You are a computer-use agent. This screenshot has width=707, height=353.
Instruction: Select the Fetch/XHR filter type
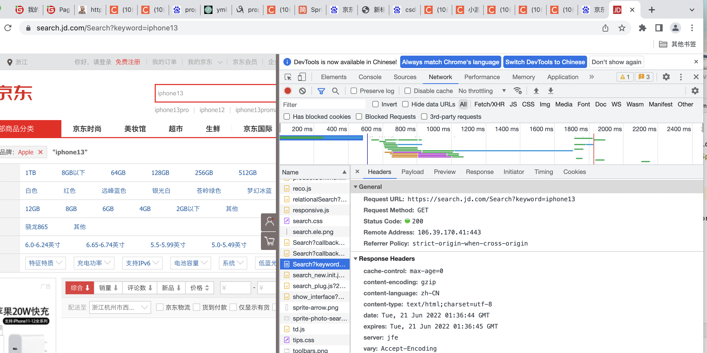[x=489, y=104]
